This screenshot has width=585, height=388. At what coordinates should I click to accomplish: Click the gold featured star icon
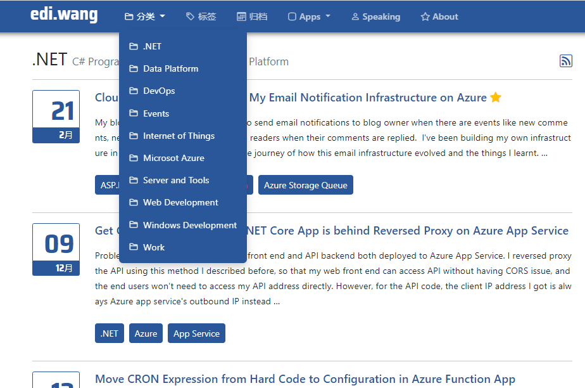coord(496,97)
